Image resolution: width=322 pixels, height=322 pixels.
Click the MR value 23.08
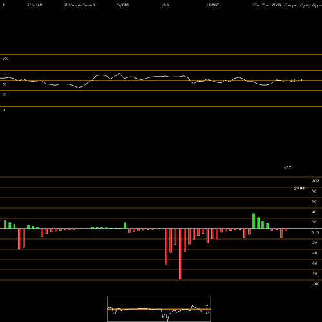(299, 188)
